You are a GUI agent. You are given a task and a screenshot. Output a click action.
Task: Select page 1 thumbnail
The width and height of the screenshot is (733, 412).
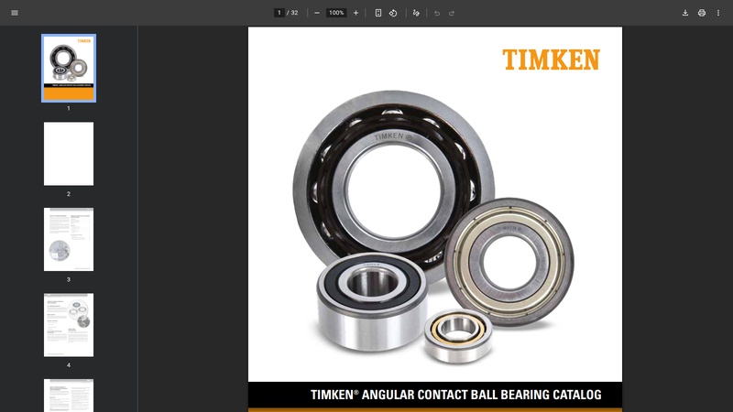click(x=69, y=68)
